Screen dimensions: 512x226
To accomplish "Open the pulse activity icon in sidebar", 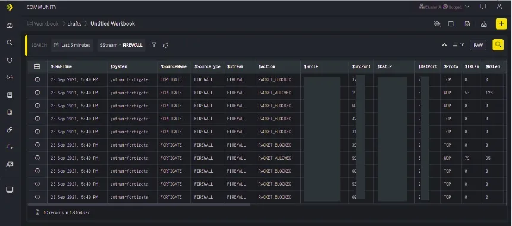I will (x=10, y=147).
